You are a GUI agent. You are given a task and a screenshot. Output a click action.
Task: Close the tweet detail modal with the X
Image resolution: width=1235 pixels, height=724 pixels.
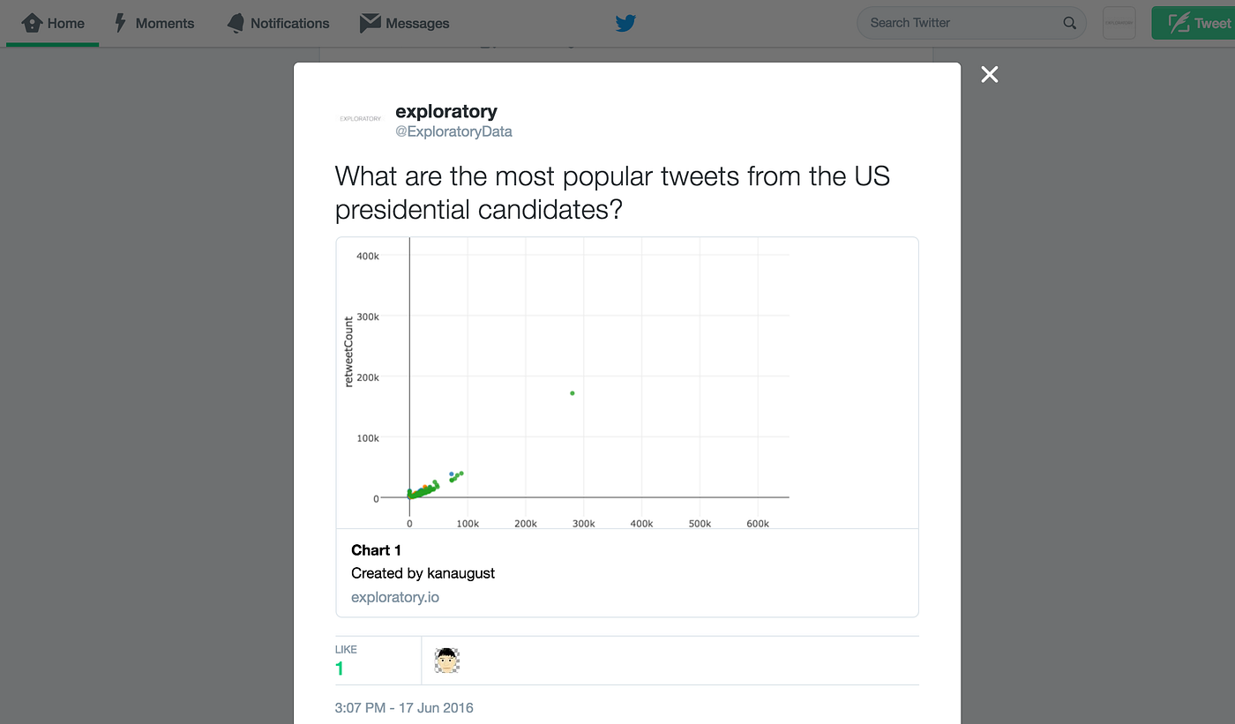(989, 75)
